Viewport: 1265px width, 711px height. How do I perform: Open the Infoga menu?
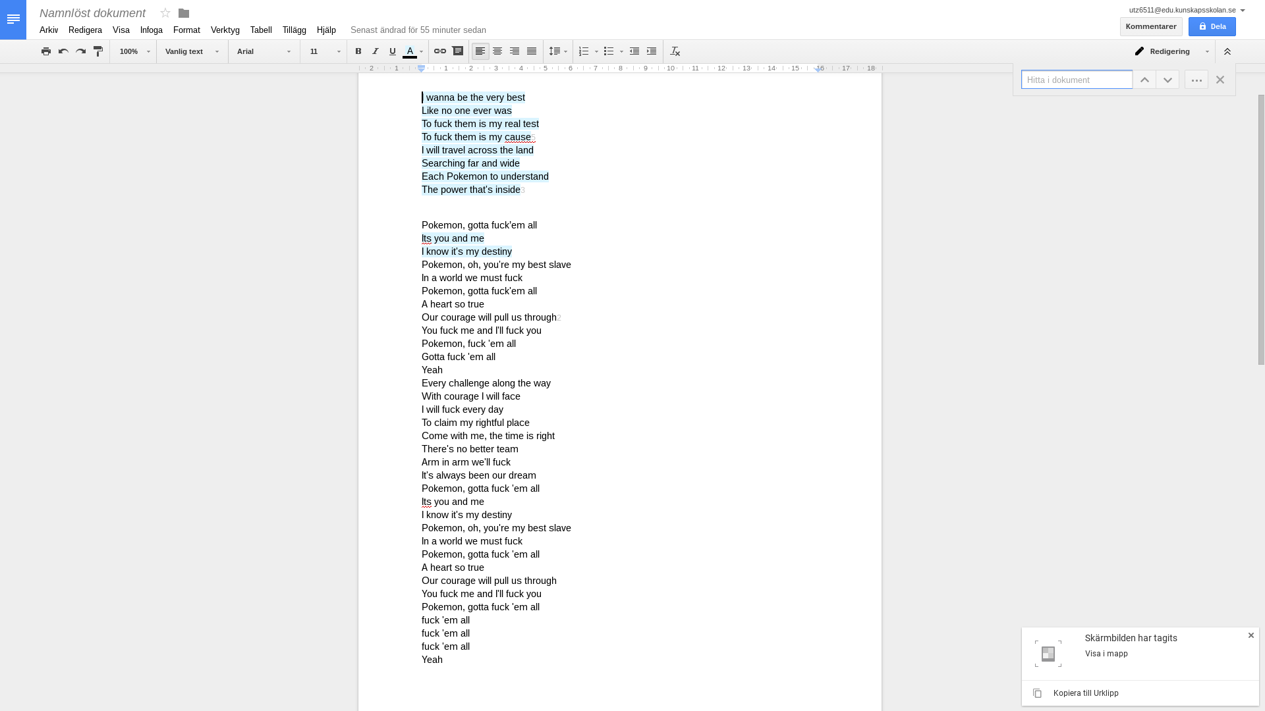click(152, 30)
